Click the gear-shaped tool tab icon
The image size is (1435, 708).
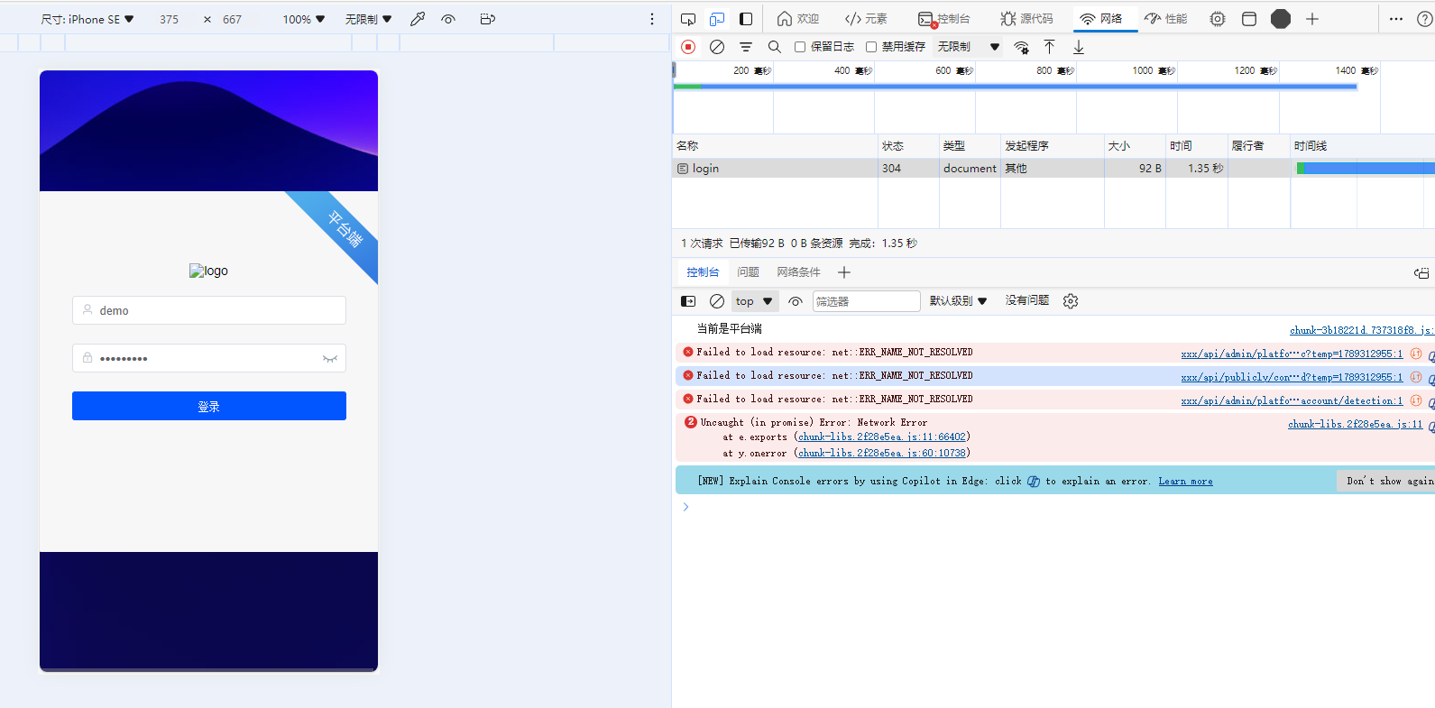[x=1218, y=19]
